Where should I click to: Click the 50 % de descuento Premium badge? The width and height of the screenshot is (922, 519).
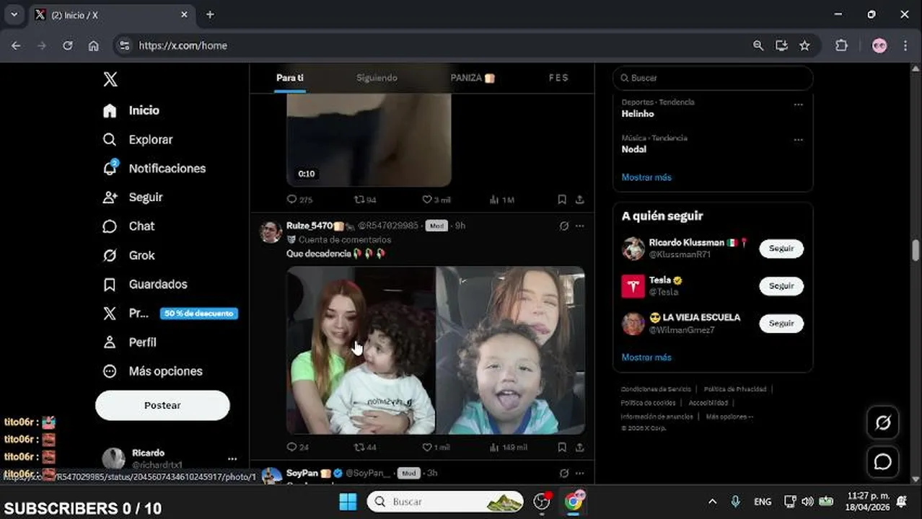199,314
